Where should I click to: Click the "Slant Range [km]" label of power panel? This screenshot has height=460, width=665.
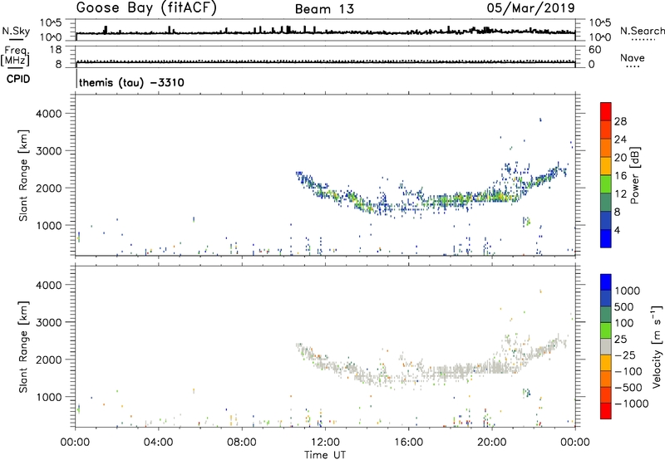pos(23,175)
